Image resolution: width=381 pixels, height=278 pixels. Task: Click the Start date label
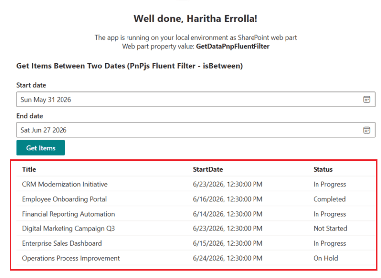(x=31, y=85)
